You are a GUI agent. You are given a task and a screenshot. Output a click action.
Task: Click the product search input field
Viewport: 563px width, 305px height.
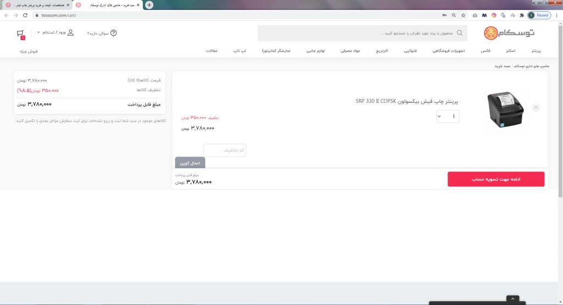coord(362,33)
